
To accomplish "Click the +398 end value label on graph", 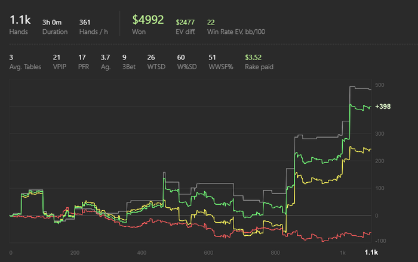I will click(x=383, y=107).
